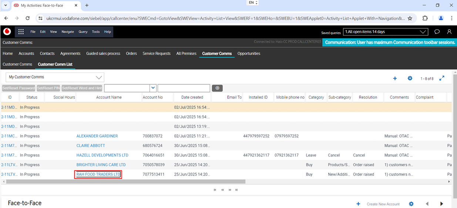Open the Edit menu
Image resolution: width=457 pixels, height=208 pixels.
[x=43, y=32]
